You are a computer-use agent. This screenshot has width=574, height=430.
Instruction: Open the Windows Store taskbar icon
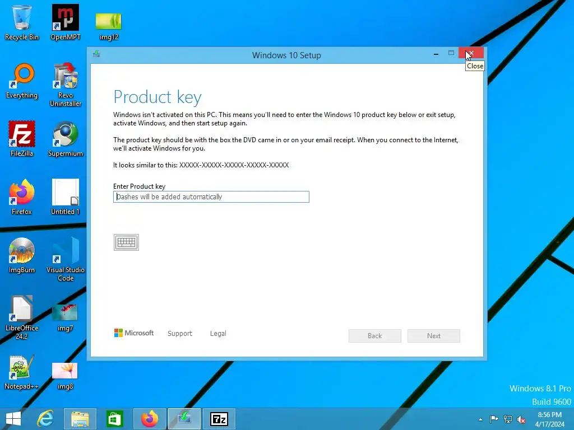(x=114, y=419)
